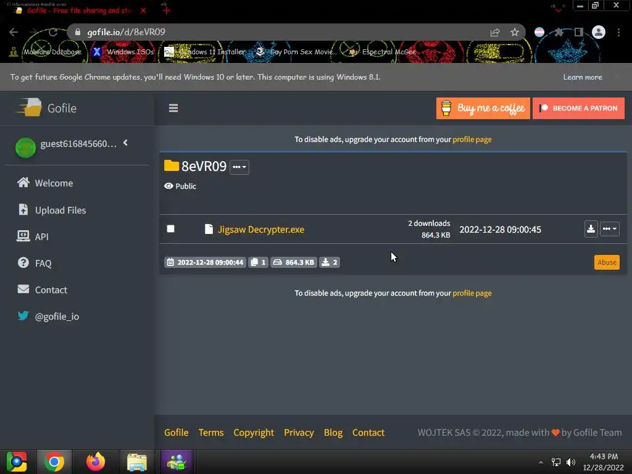The image size is (632, 474).
Task: Open the API sidebar item
Action: [33, 236]
